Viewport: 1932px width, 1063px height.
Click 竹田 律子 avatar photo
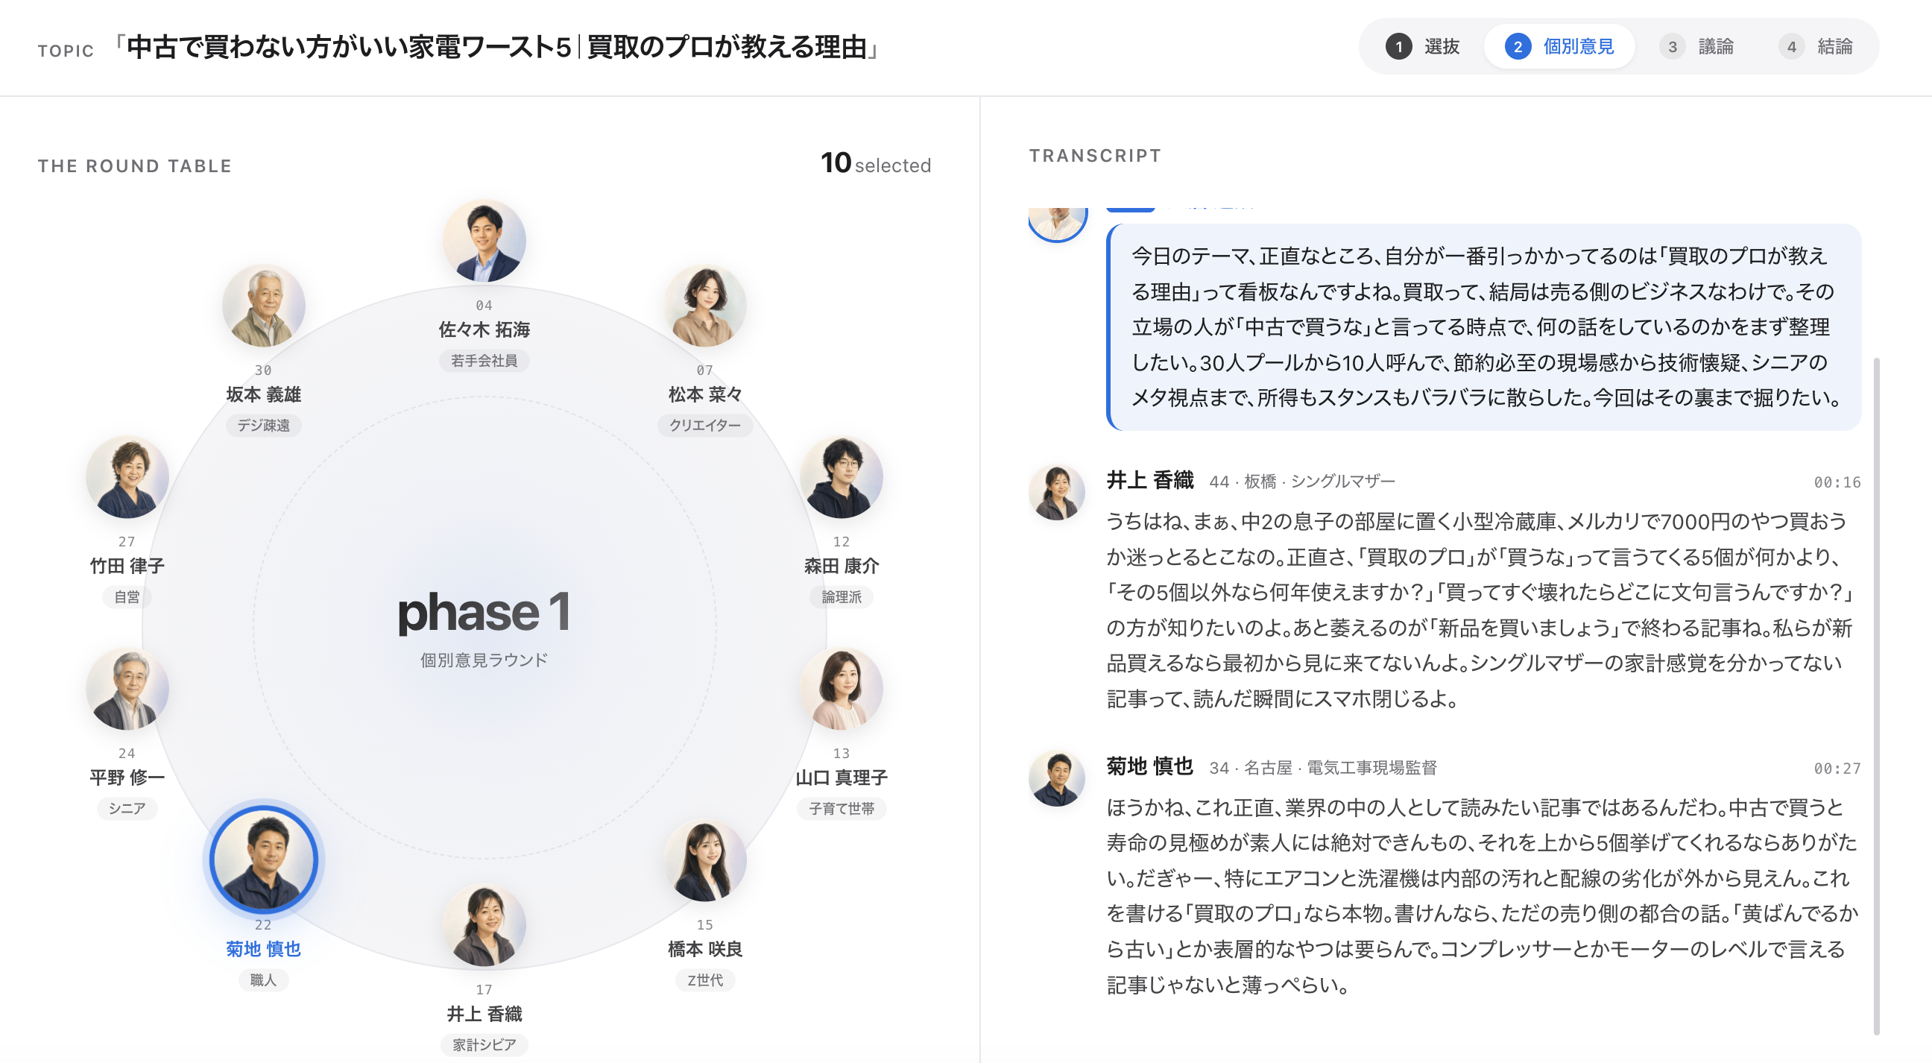(x=127, y=477)
